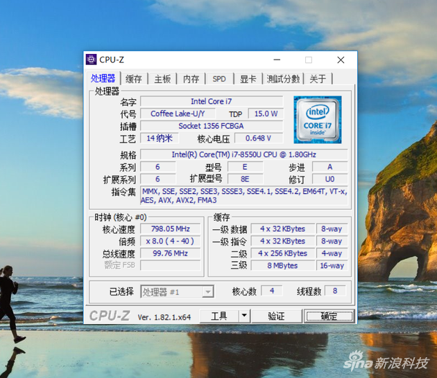437x378 pixels.
Task: Click the 步进 stepping value A
Action: tap(330, 167)
